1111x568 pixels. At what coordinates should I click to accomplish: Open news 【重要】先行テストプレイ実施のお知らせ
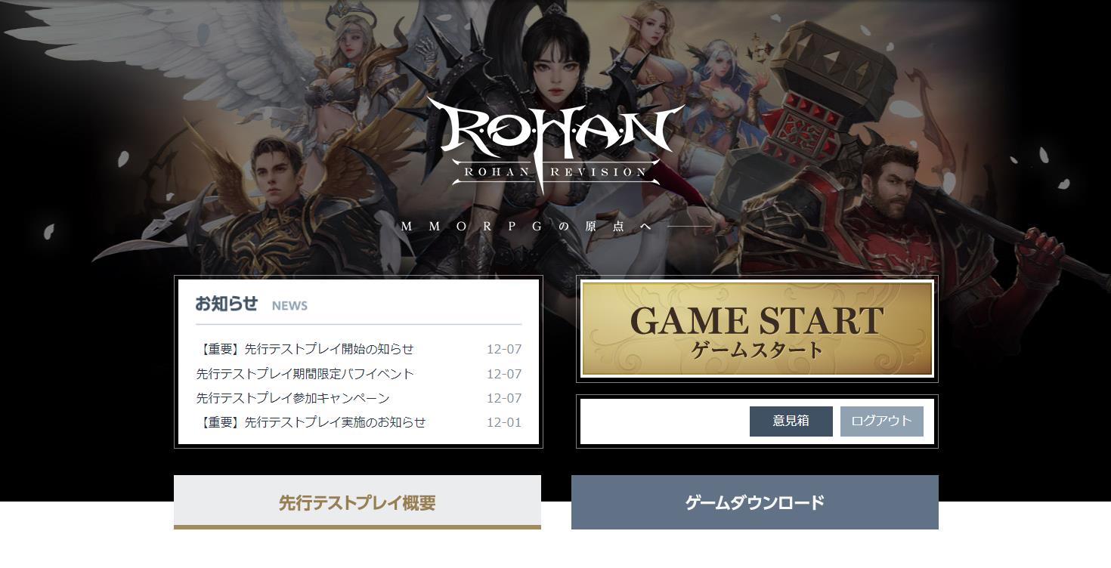click(x=311, y=422)
